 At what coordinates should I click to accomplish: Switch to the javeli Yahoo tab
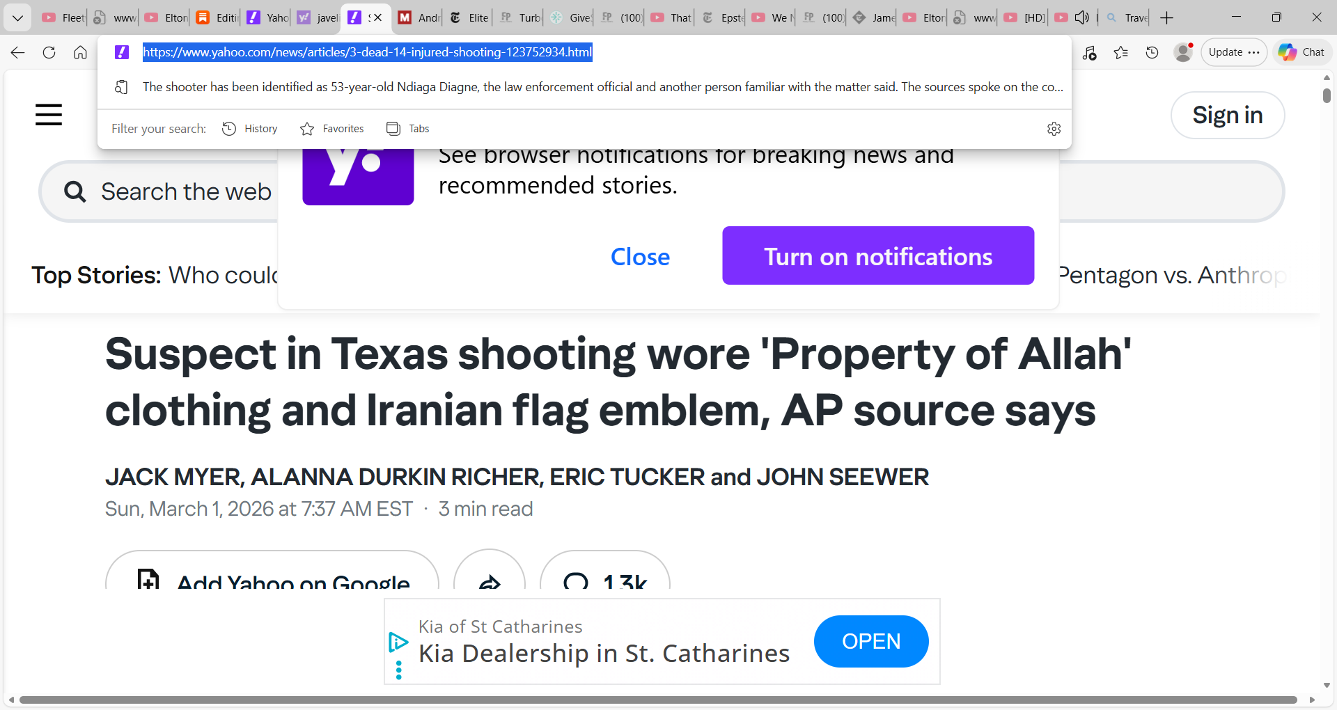[x=318, y=17]
